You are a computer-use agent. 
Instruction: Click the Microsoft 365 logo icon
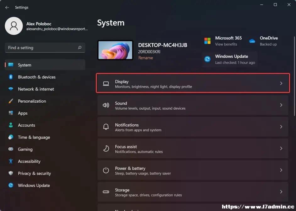coord(207,41)
